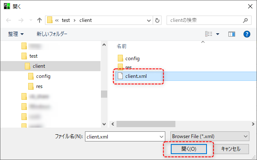Open the filename suggestions dropdown arrow
257x160 pixels.
(x=161, y=136)
